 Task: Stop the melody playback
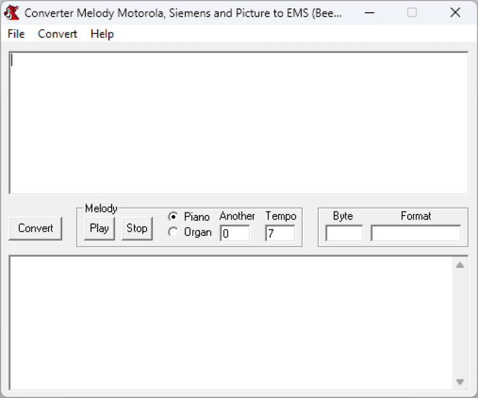click(137, 228)
